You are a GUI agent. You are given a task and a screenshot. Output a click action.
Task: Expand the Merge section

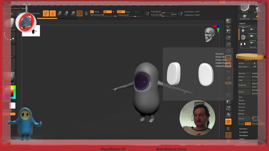coord(241,100)
